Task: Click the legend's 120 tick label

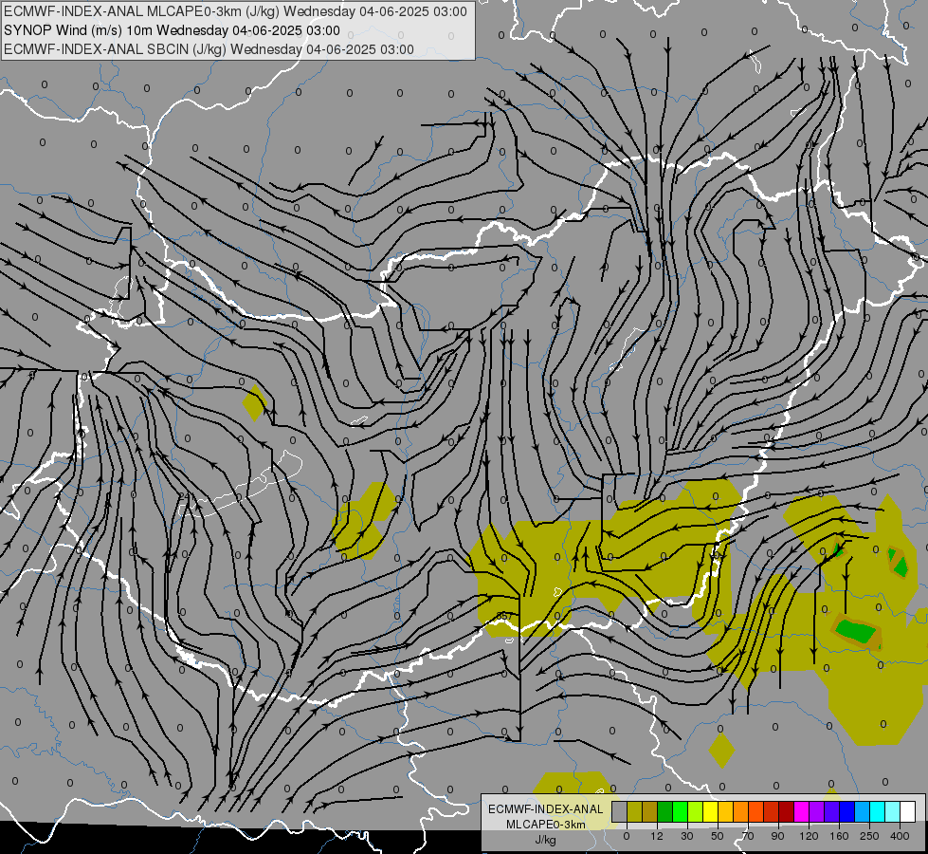Action: 810,836
